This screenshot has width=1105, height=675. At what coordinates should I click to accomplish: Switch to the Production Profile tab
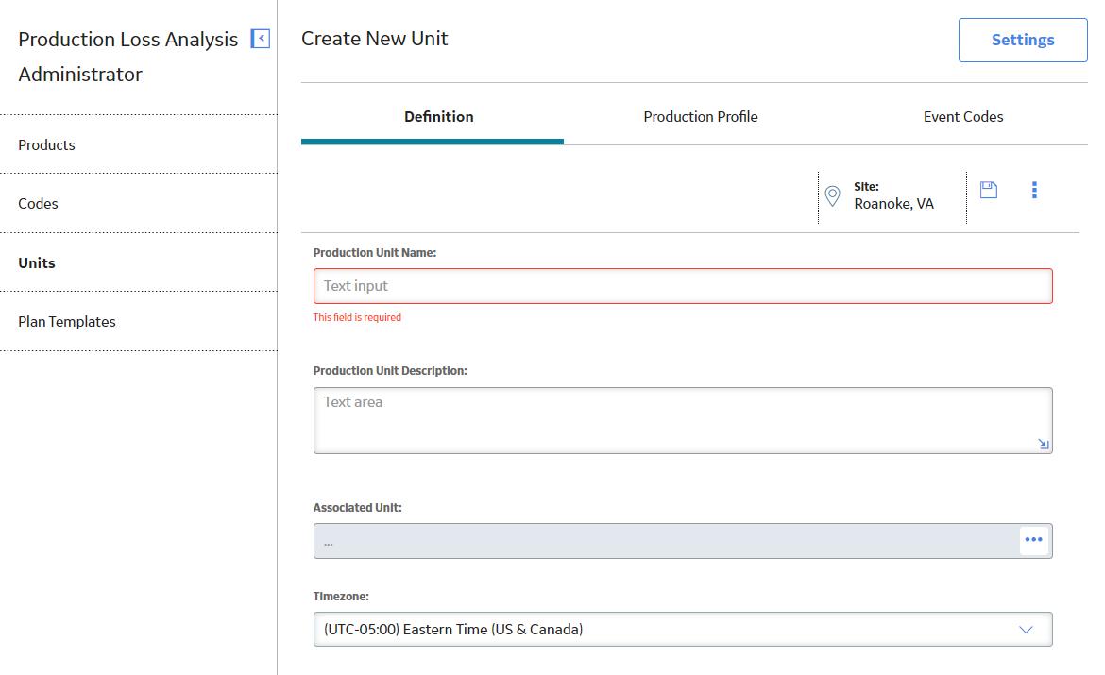tap(701, 117)
